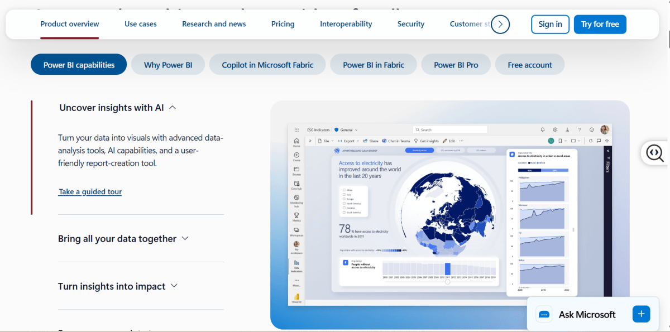This screenshot has height=332, width=670.
Task: Open Browse in the Power BI sidebar
Action: point(296,171)
